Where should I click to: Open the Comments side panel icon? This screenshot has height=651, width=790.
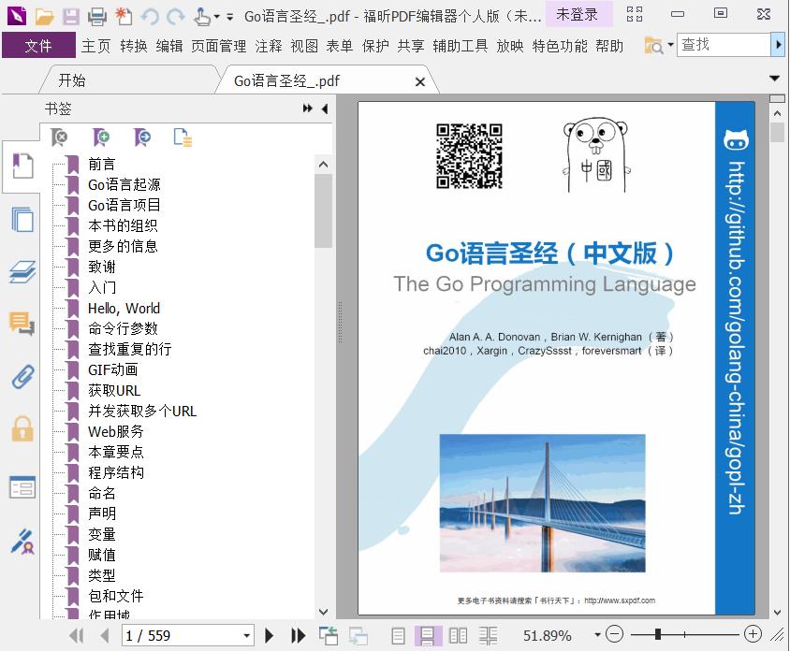click(22, 324)
